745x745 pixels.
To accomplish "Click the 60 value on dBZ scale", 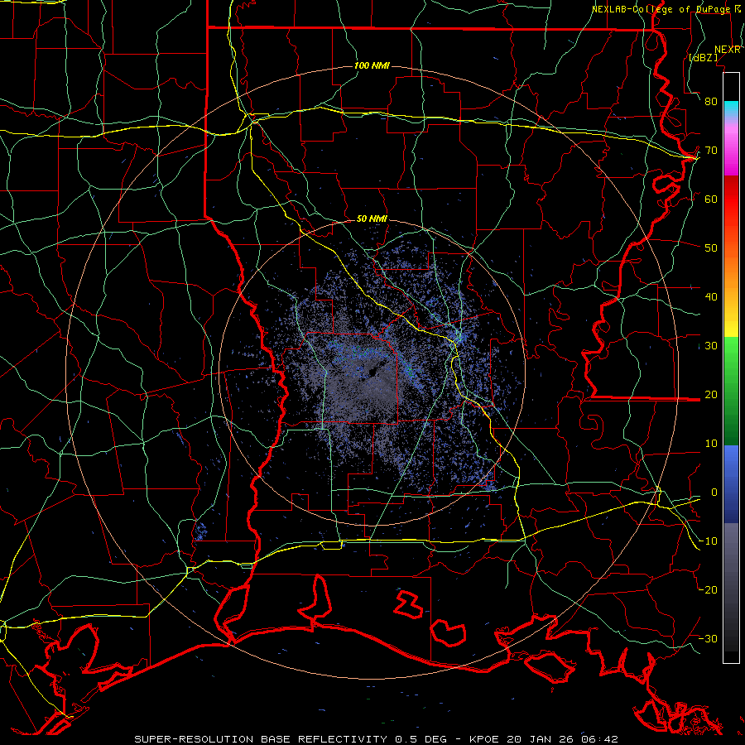I will click(x=711, y=199).
